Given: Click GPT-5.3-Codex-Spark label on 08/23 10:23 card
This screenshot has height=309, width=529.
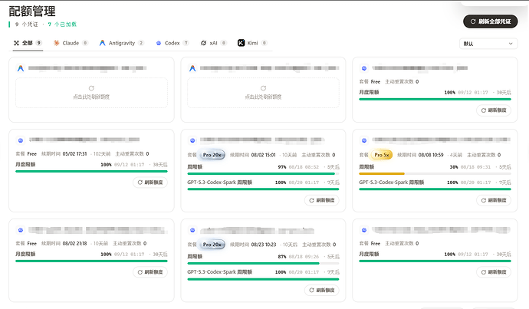Looking at the screenshot, I should click(x=219, y=272).
